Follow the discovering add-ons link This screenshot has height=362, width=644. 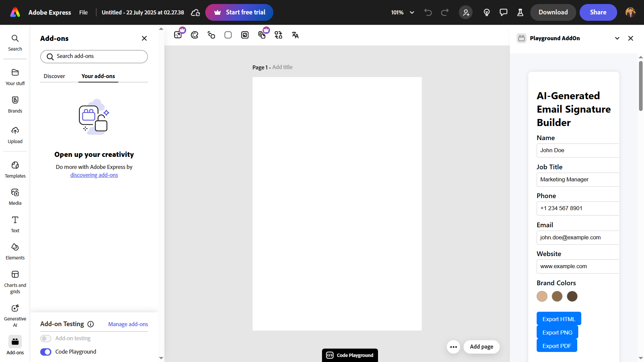coord(94,175)
